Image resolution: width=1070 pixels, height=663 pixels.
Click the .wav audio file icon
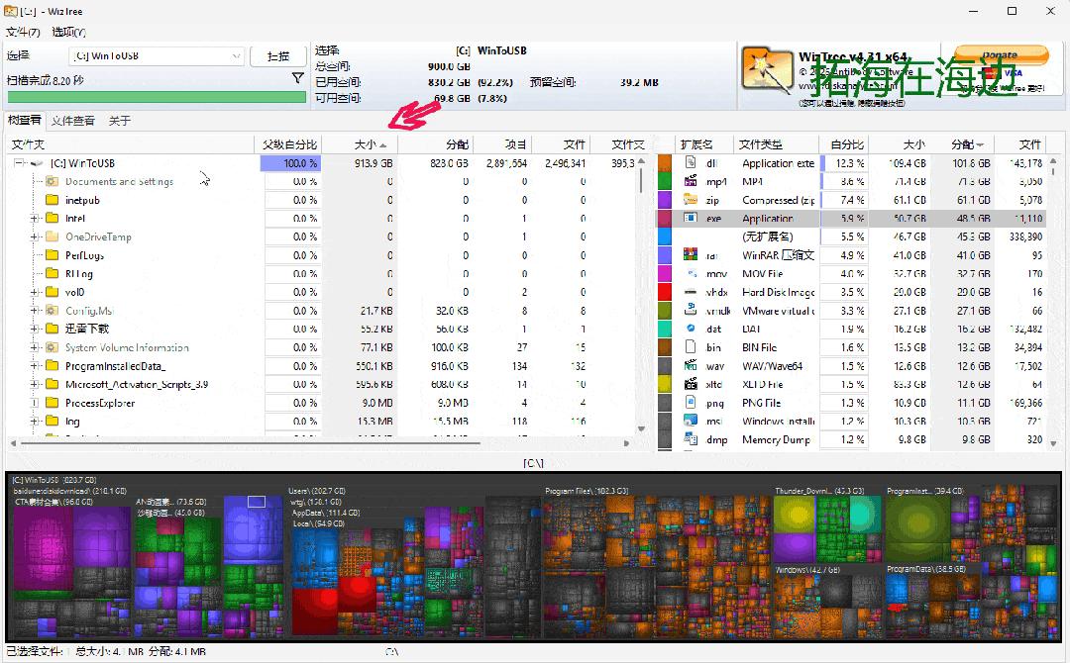(691, 365)
